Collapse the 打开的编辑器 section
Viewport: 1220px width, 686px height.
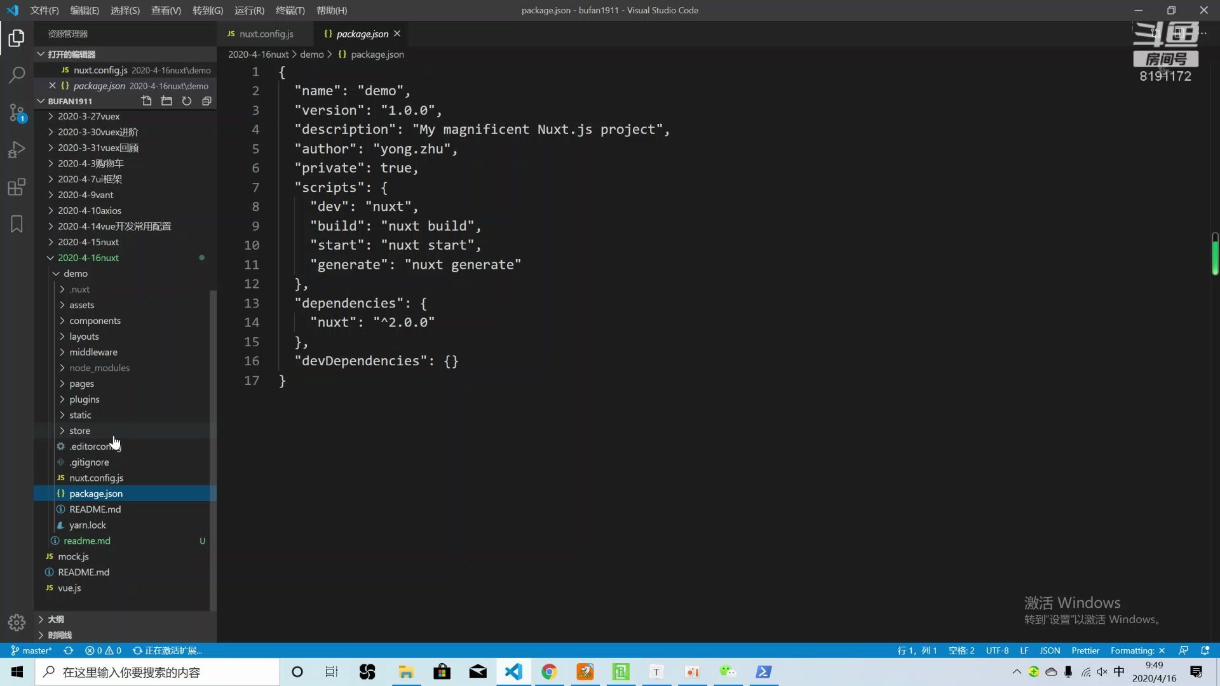click(x=125, y=54)
